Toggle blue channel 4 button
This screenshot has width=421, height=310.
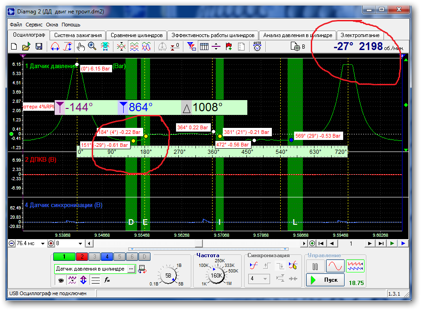[x=107, y=257]
